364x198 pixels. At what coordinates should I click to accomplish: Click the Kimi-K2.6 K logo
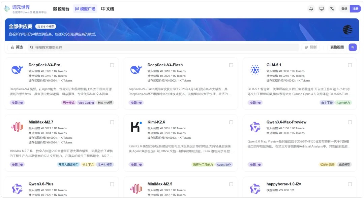tap(136, 127)
